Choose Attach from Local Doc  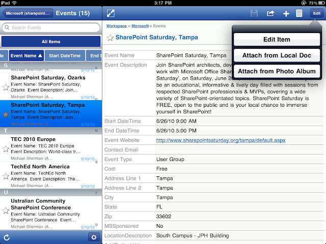coord(277,55)
